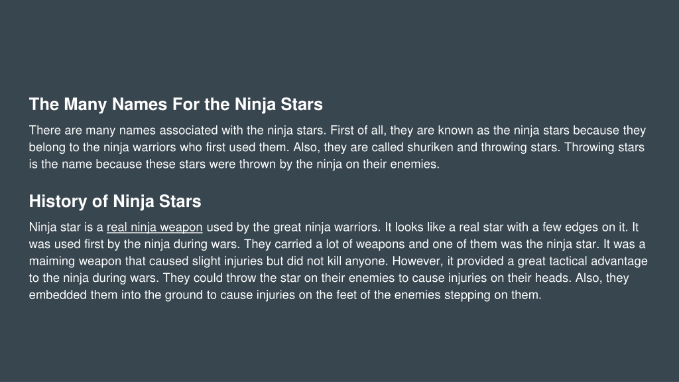The image size is (679, 382).
Task: Select the sentence starting "There are many names"
Action: tap(178, 131)
